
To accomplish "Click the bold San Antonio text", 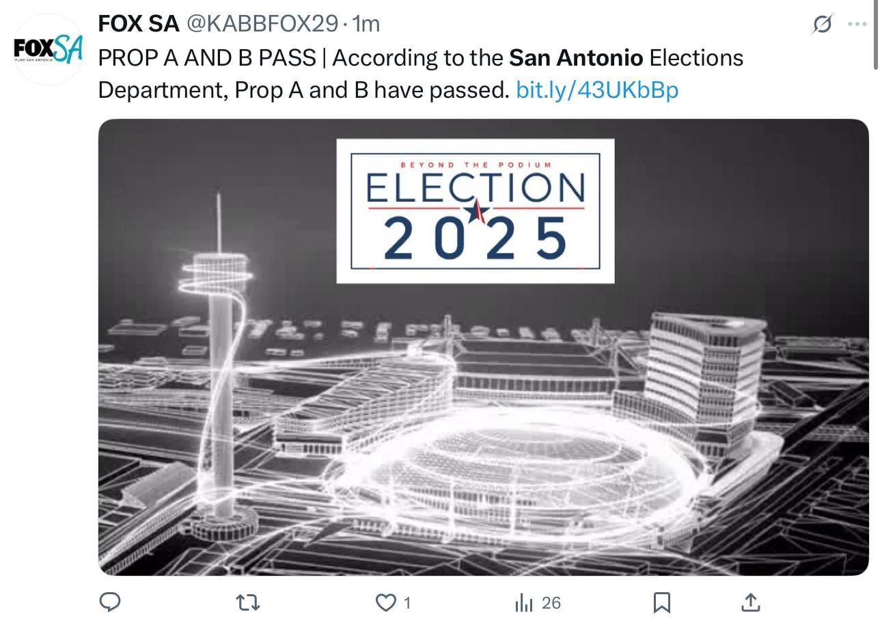I will tap(576, 57).
